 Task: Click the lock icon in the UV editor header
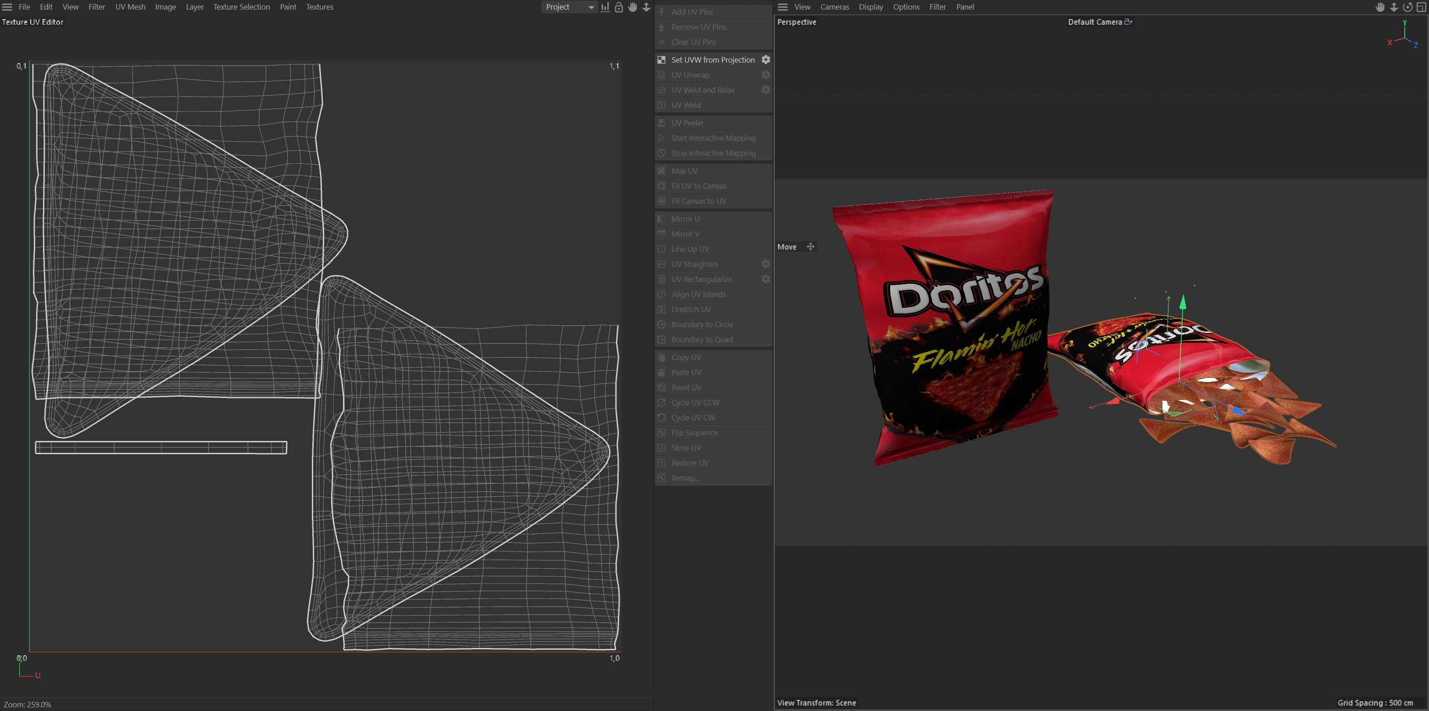(619, 7)
